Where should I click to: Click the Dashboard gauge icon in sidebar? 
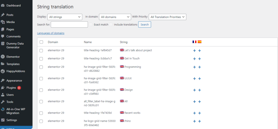[x=3, y=5]
